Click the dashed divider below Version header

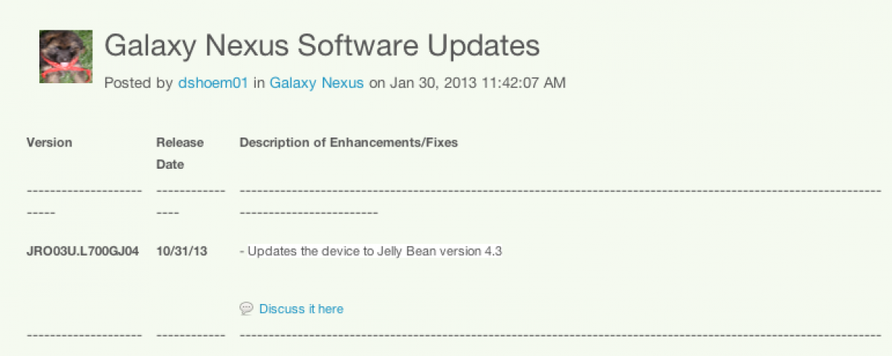[84, 191]
